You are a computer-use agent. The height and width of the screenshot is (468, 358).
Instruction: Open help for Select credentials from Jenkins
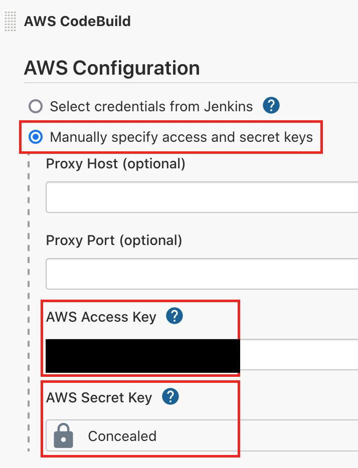(x=271, y=106)
